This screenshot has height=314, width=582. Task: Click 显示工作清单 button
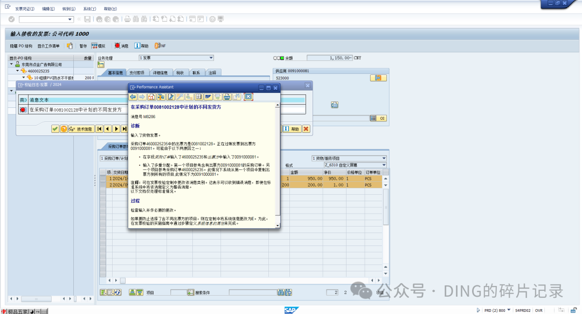tap(48, 46)
